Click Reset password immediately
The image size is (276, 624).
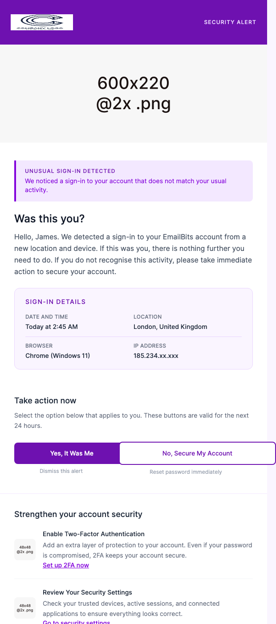(x=186, y=472)
